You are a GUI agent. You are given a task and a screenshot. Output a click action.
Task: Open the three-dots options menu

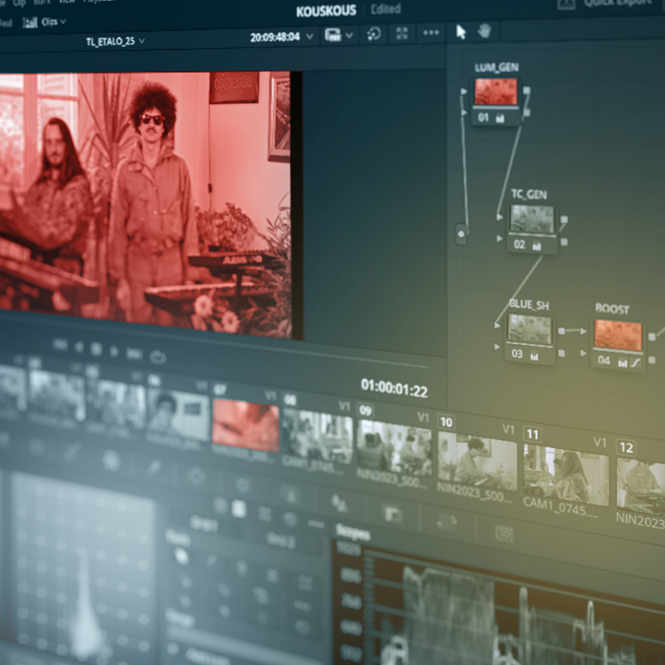click(431, 33)
